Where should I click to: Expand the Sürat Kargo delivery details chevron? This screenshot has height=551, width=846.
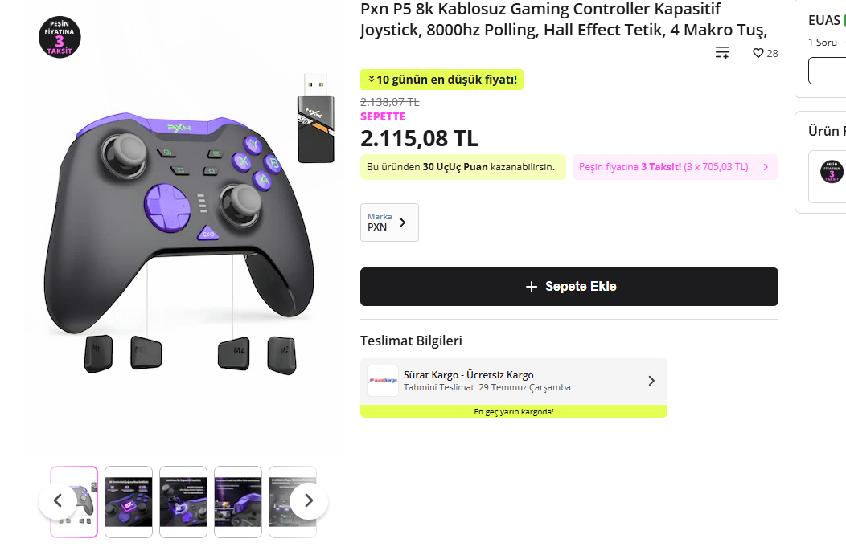tap(651, 381)
